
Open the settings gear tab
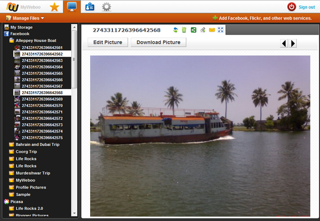coord(106,7)
